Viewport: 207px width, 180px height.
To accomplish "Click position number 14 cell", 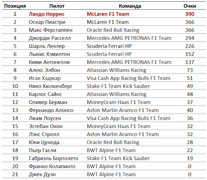I will click(15, 118).
